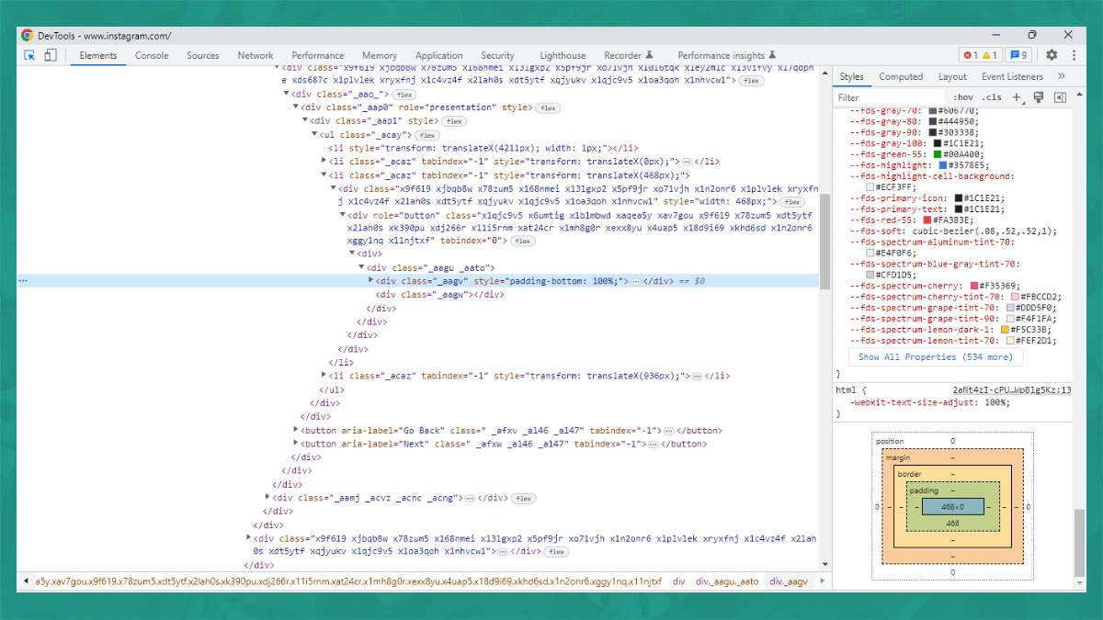Toggle flex badge on the _aap0 div
Screen dimensions: 1103x620
pyautogui.click(x=548, y=108)
